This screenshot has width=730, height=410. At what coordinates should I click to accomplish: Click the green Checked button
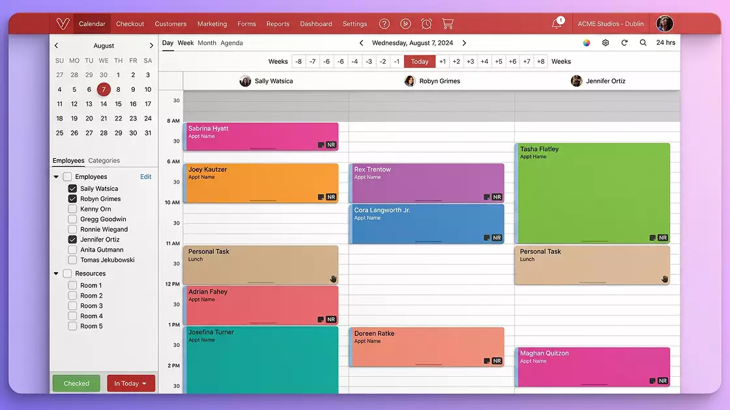pos(76,383)
